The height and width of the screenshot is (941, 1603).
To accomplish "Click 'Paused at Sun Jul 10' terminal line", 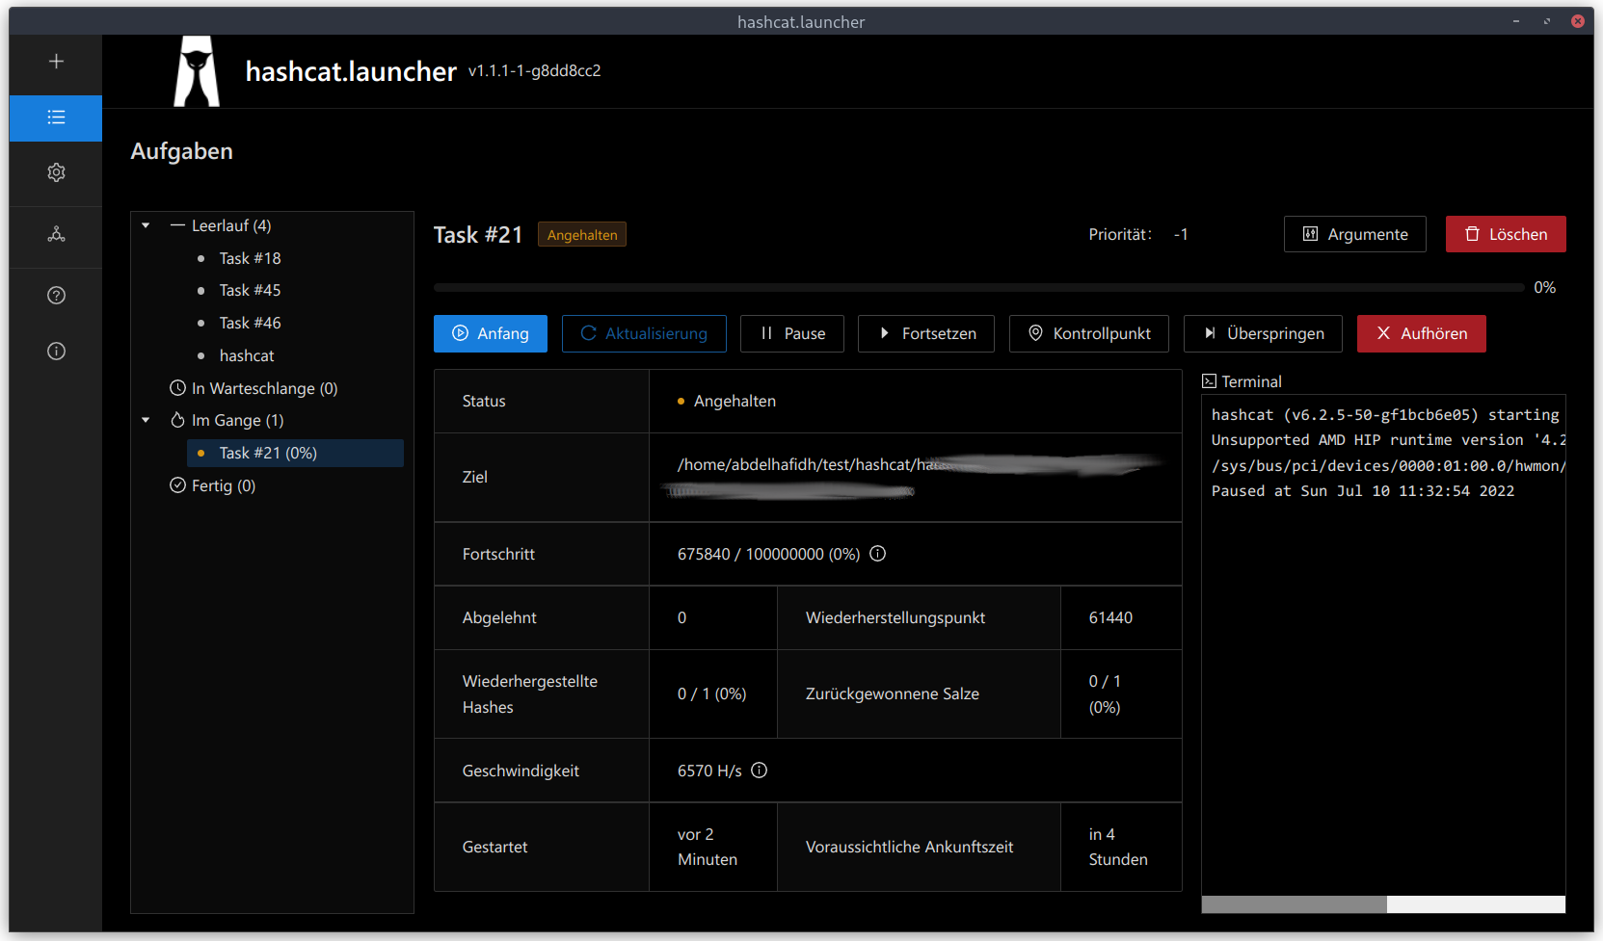I will click(x=1362, y=490).
